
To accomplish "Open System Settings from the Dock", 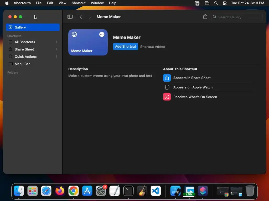I will tap(101, 191).
